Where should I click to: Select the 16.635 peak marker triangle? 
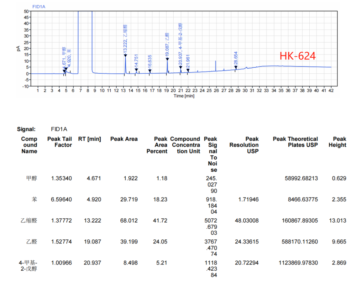point(150,71)
